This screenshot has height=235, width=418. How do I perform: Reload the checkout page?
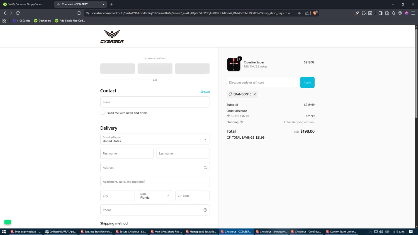coord(18,13)
